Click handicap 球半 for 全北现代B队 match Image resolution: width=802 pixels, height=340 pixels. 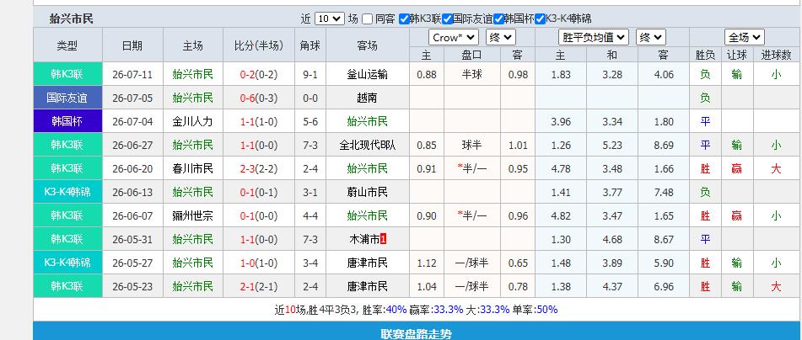471,145
